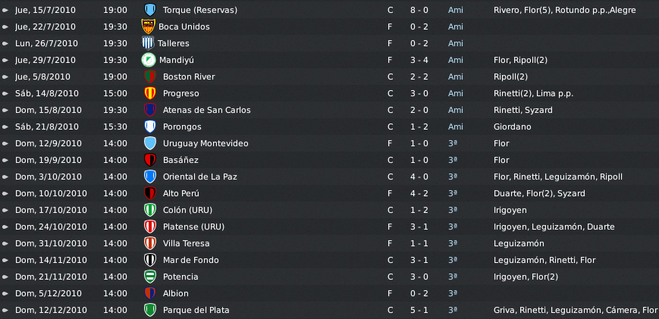
Task: Expand the row arrow for Jue, 15/7/2010
Action: (5, 10)
